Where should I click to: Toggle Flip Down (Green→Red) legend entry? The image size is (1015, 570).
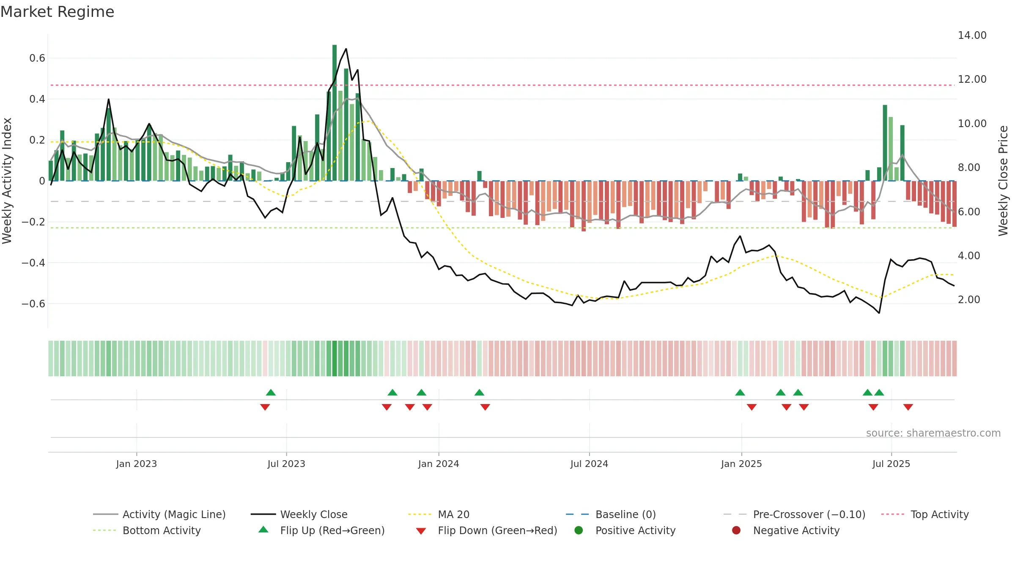click(x=486, y=530)
